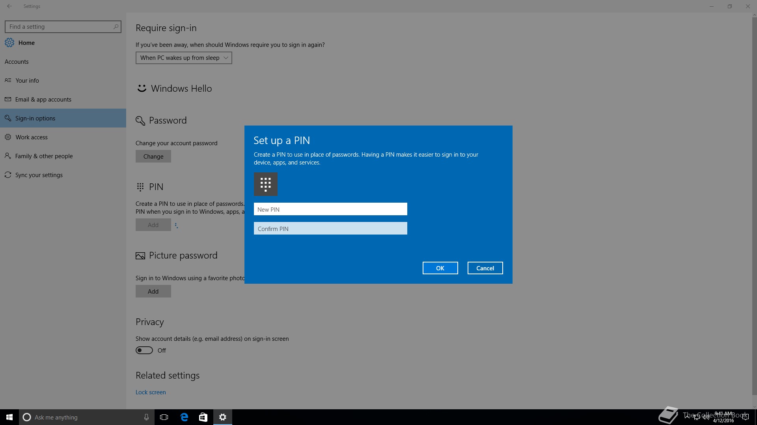
Task: Open the Action Center notification icon
Action: [x=745, y=417]
